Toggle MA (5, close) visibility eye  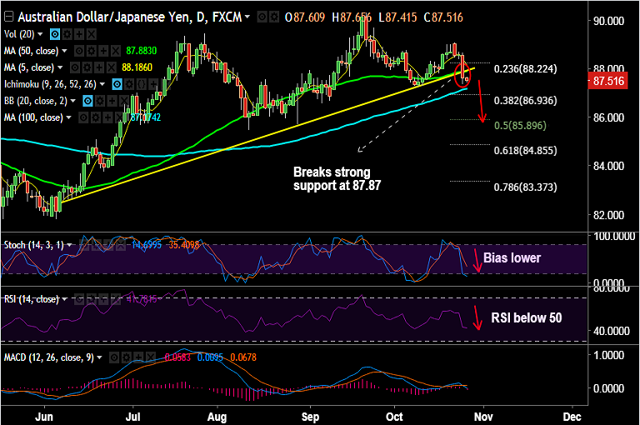point(75,67)
